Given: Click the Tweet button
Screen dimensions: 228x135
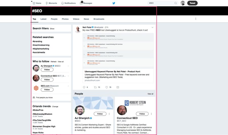Looking at the screenshot, I should (192, 3).
